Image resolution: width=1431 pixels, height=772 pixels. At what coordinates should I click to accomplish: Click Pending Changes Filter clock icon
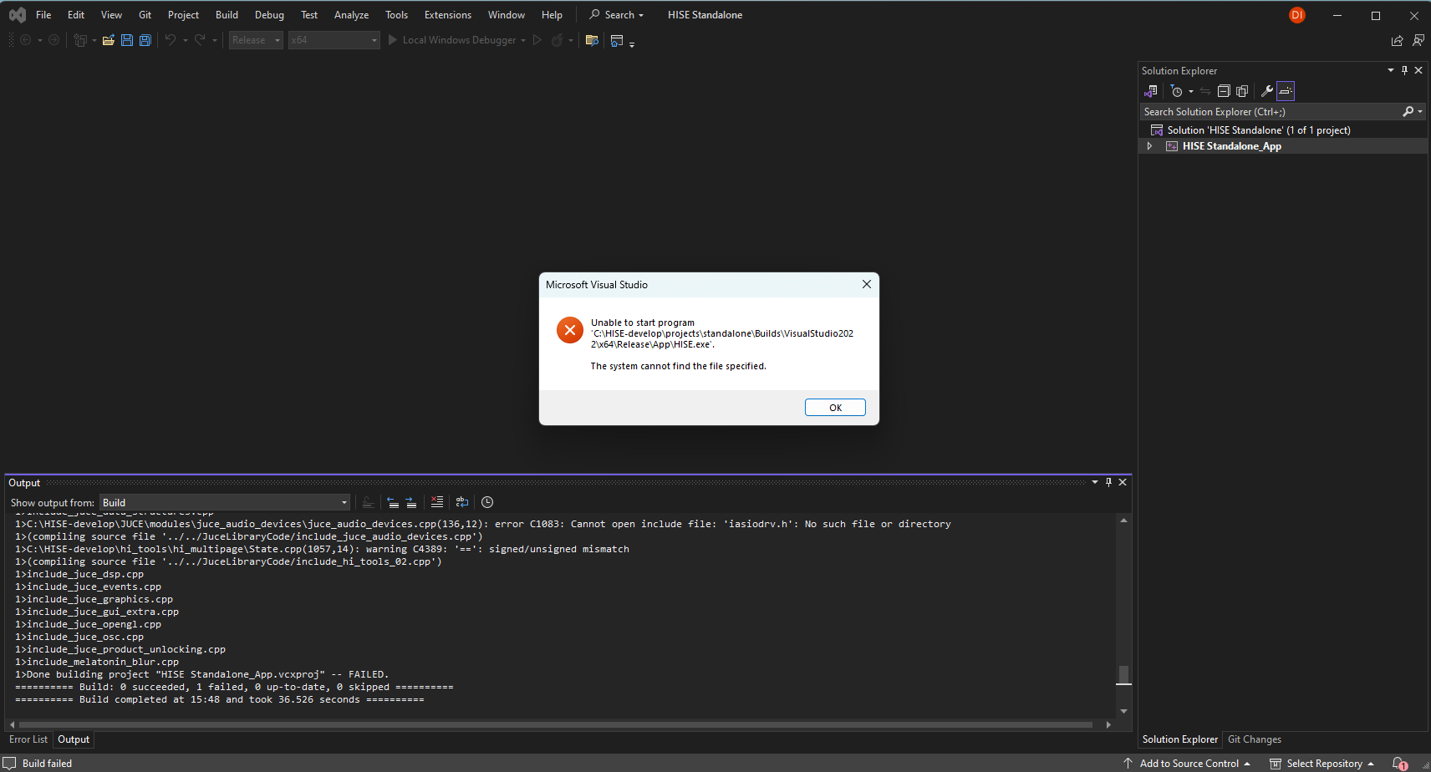(x=1177, y=91)
